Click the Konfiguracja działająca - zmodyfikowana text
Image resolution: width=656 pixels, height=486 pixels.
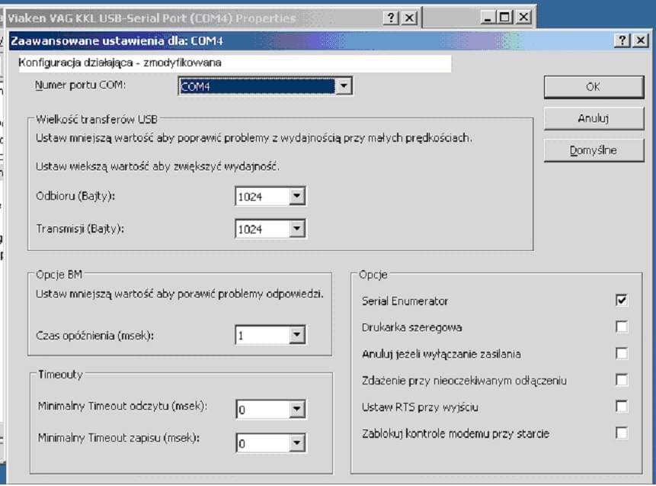[120, 63]
